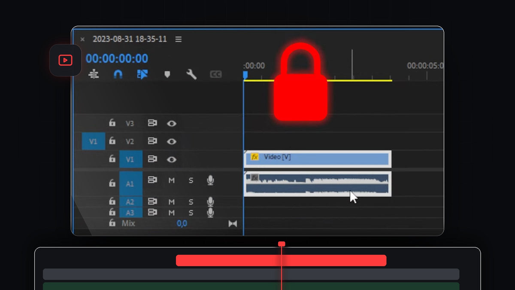This screenshot has height=290, width=515.
Task: Hide track V1 output with eye icon
Action: click(x=172, y=159)
